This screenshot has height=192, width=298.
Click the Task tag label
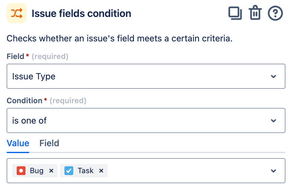(x=86, y=171)
